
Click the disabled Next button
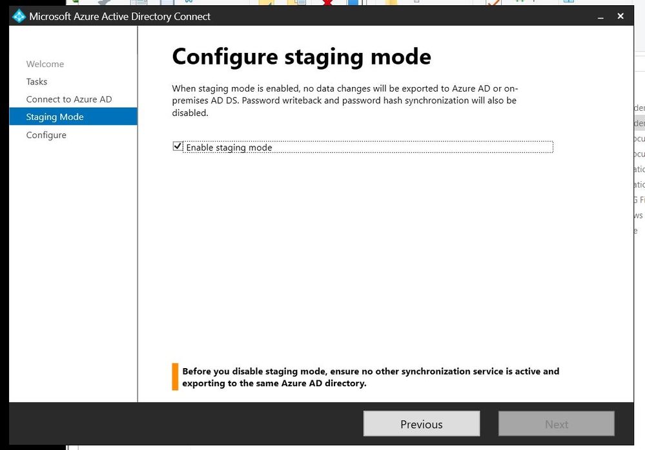click(x=556, y=424)
